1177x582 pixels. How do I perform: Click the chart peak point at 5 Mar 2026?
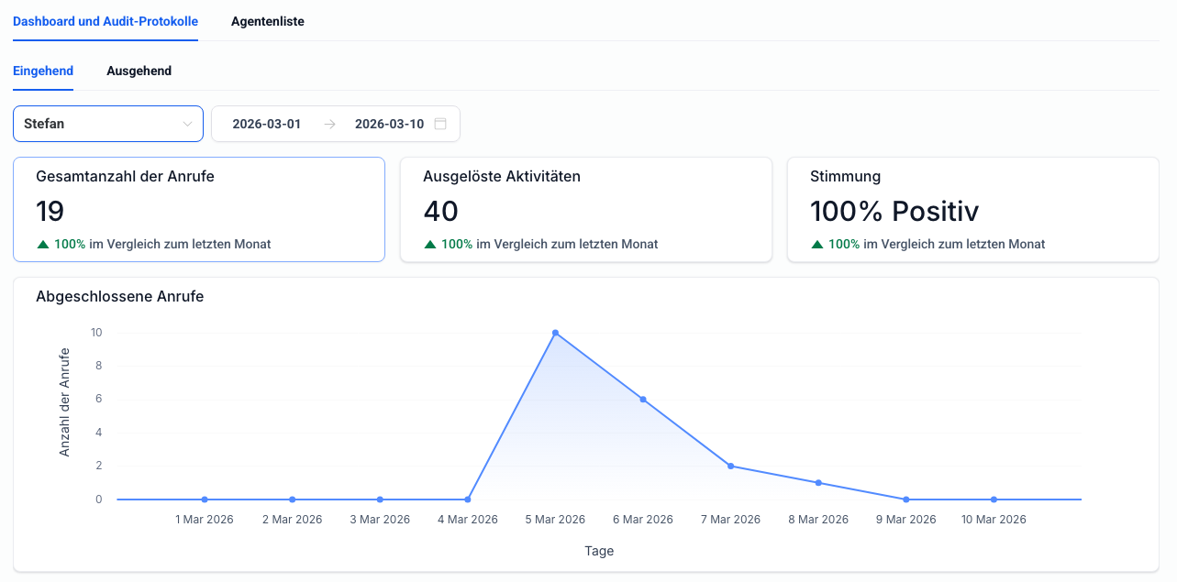(555, 333)
